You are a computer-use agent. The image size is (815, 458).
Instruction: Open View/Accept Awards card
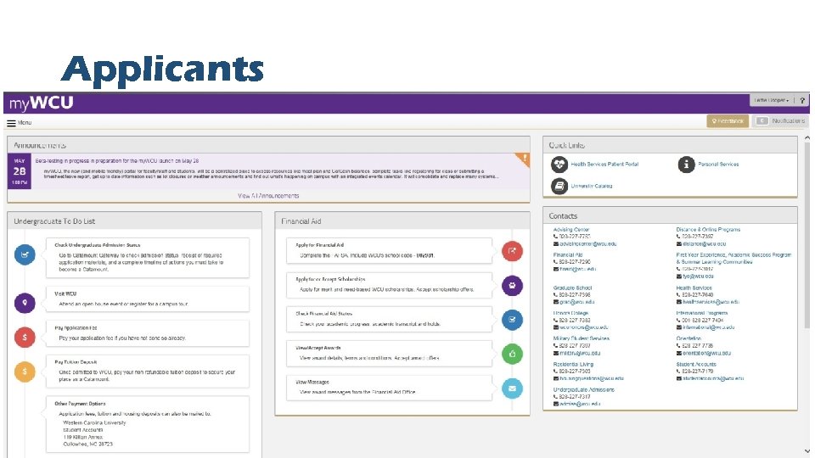(x=390, y=354)
